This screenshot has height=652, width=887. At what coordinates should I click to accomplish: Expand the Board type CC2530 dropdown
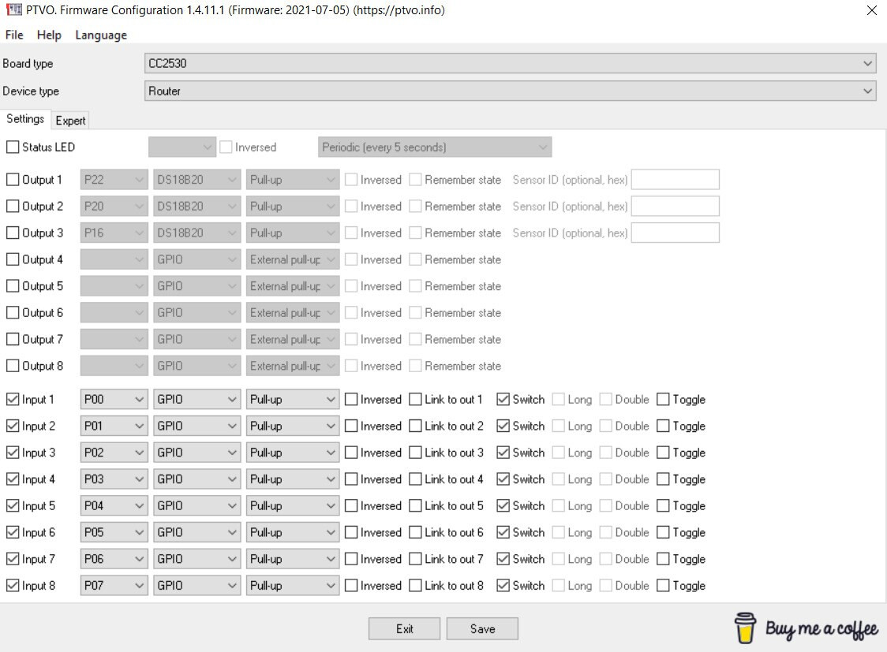click(511, 63)
